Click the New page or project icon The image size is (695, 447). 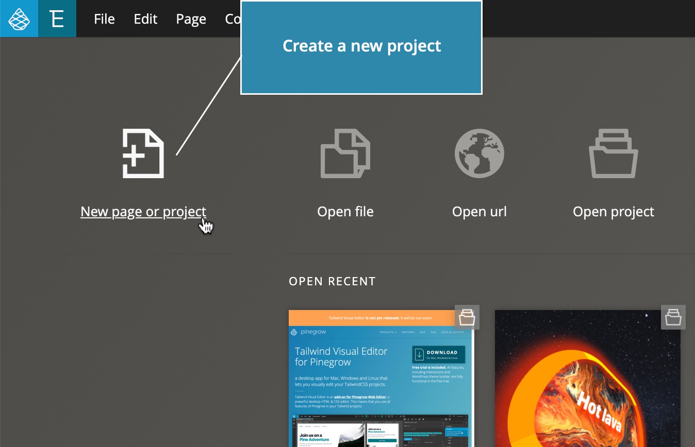coord(143,153)
